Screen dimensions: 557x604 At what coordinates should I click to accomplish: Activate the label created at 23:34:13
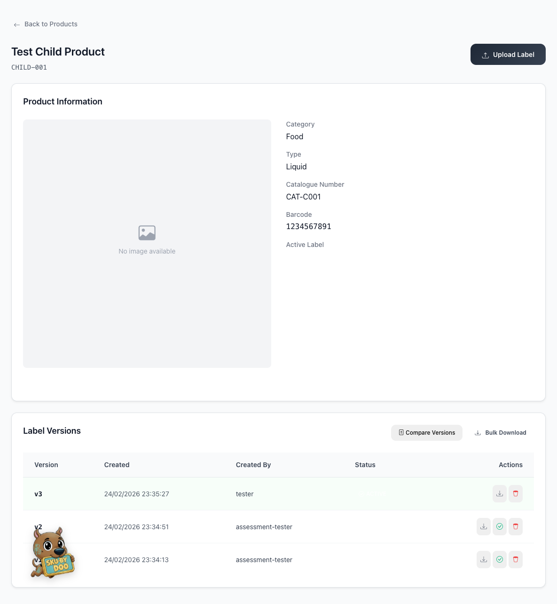(500, 560)
